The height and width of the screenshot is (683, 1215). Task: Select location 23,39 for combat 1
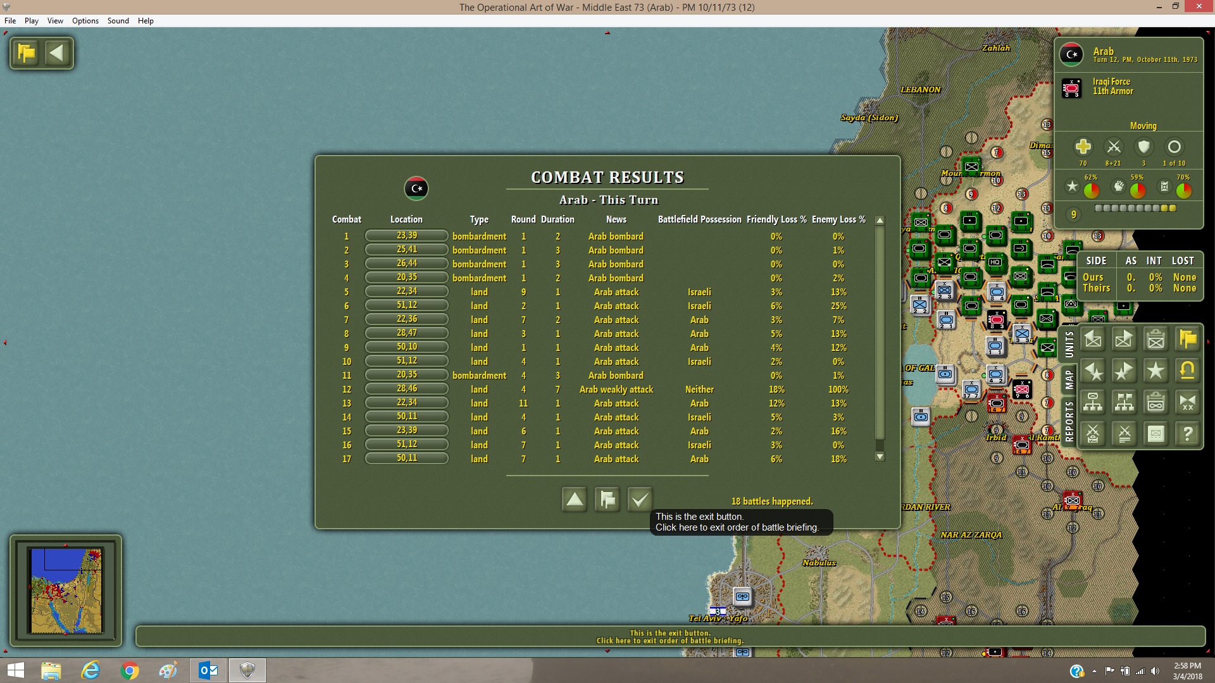[407, 236]
